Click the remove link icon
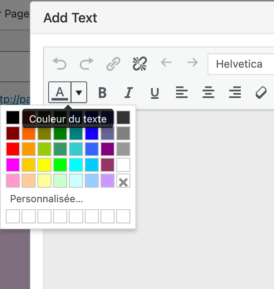The width and height of the screenshot is (274, 289). click(x=139, y=64)
